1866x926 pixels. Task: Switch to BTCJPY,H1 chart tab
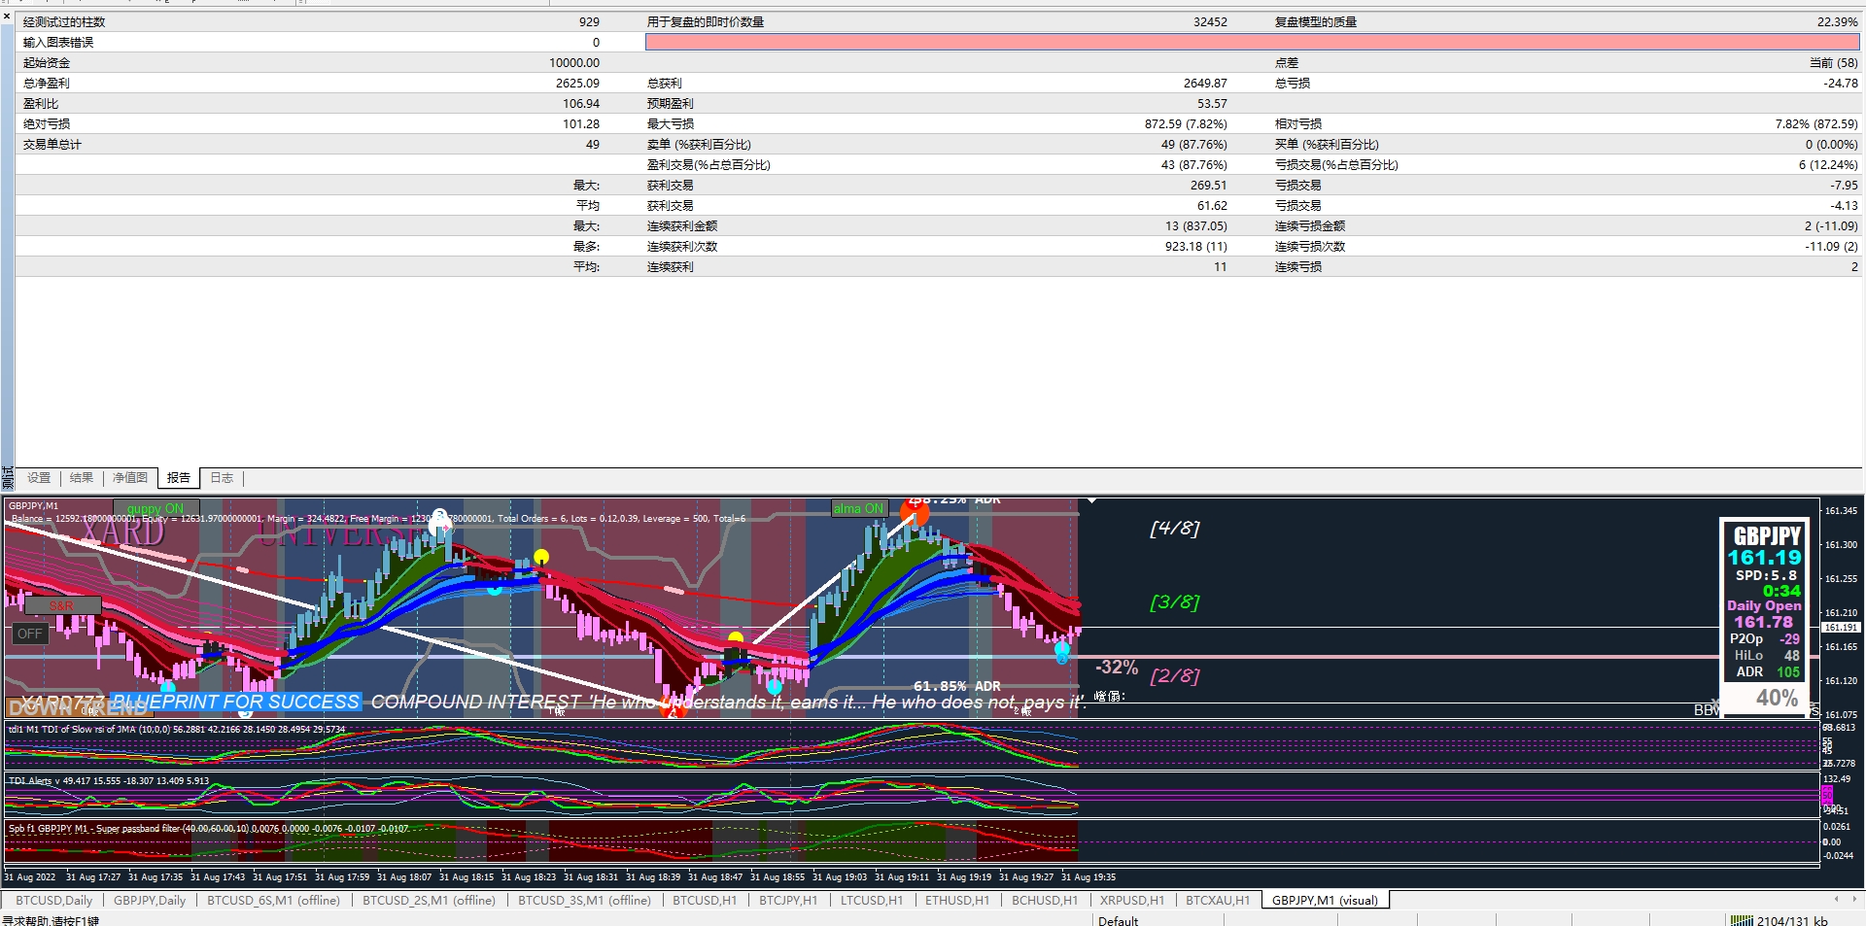(788, 901)
